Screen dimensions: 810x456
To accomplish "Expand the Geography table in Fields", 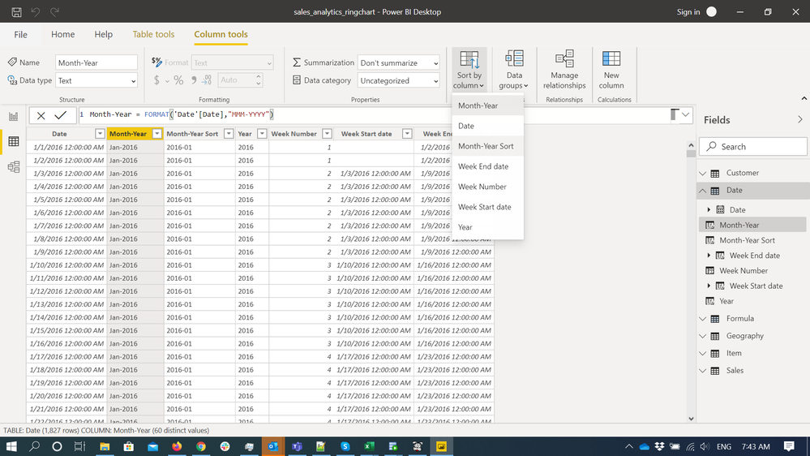I will (702, 336).
